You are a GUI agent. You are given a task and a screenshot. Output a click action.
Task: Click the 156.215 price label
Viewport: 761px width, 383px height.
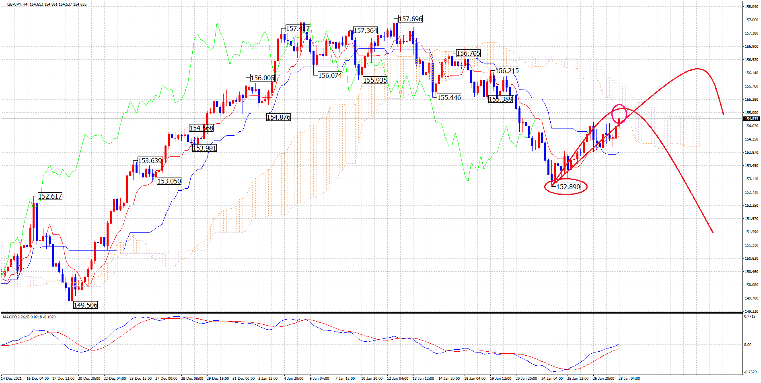[507, 71]
